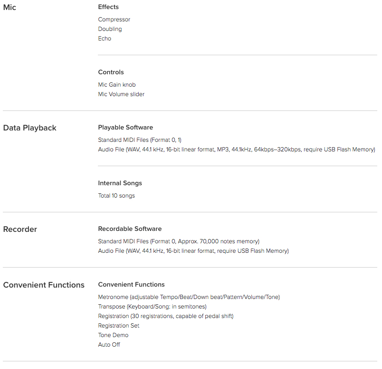Click the Doubling effect entry
The image size is (382, 369).
(x=110, y=29)
